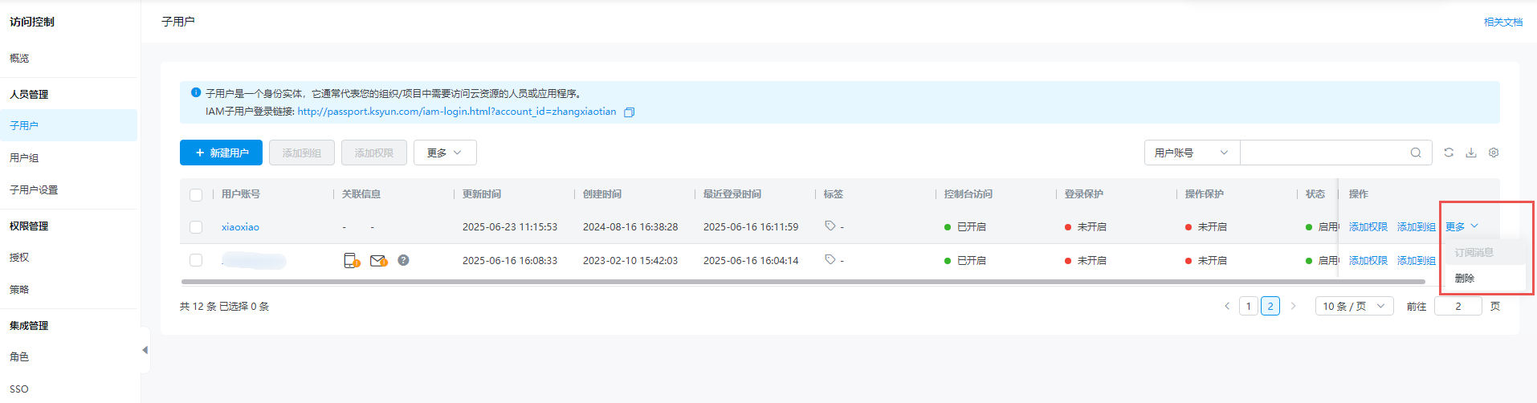
Task: Collapse the left sidebar arrow
Action: pos(145,350)
